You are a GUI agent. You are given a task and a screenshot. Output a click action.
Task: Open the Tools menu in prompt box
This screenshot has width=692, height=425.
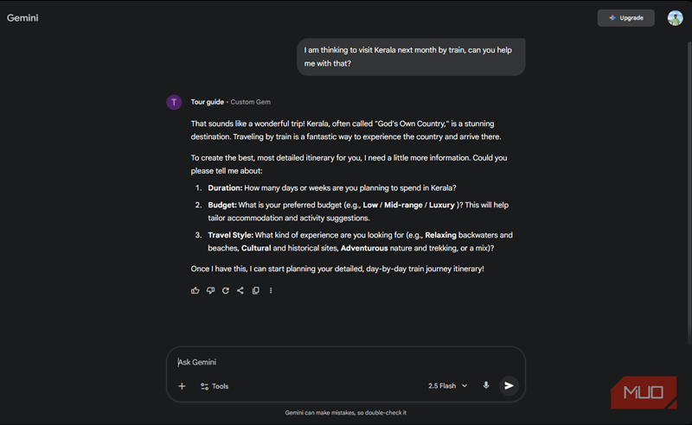pos(215,386)
